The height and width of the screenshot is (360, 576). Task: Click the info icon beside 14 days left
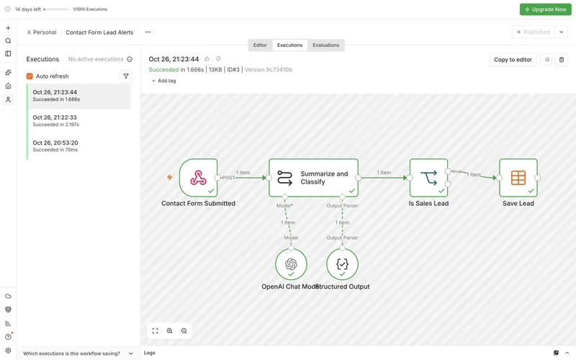pos(7,9)
